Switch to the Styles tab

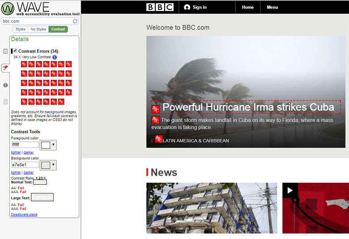(20, 29)
